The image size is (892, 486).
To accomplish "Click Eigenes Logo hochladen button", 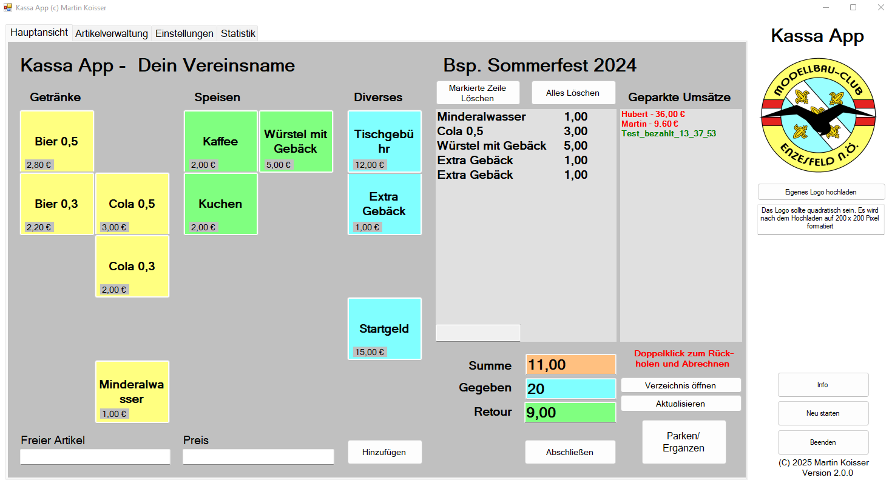I will click(x=820, y=192).
